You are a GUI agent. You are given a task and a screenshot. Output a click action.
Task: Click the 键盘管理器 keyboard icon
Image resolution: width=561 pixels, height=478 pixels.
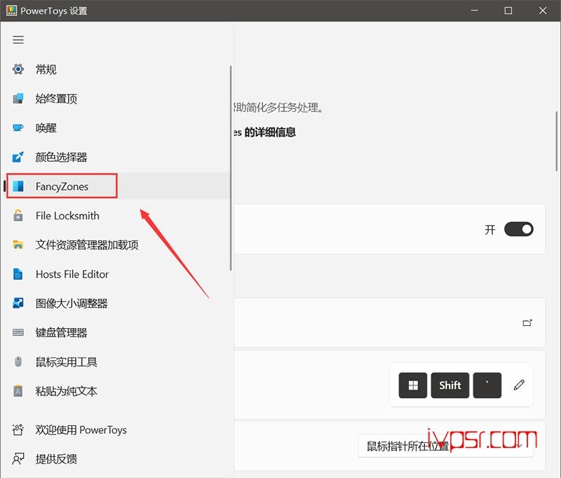point(18,332)
